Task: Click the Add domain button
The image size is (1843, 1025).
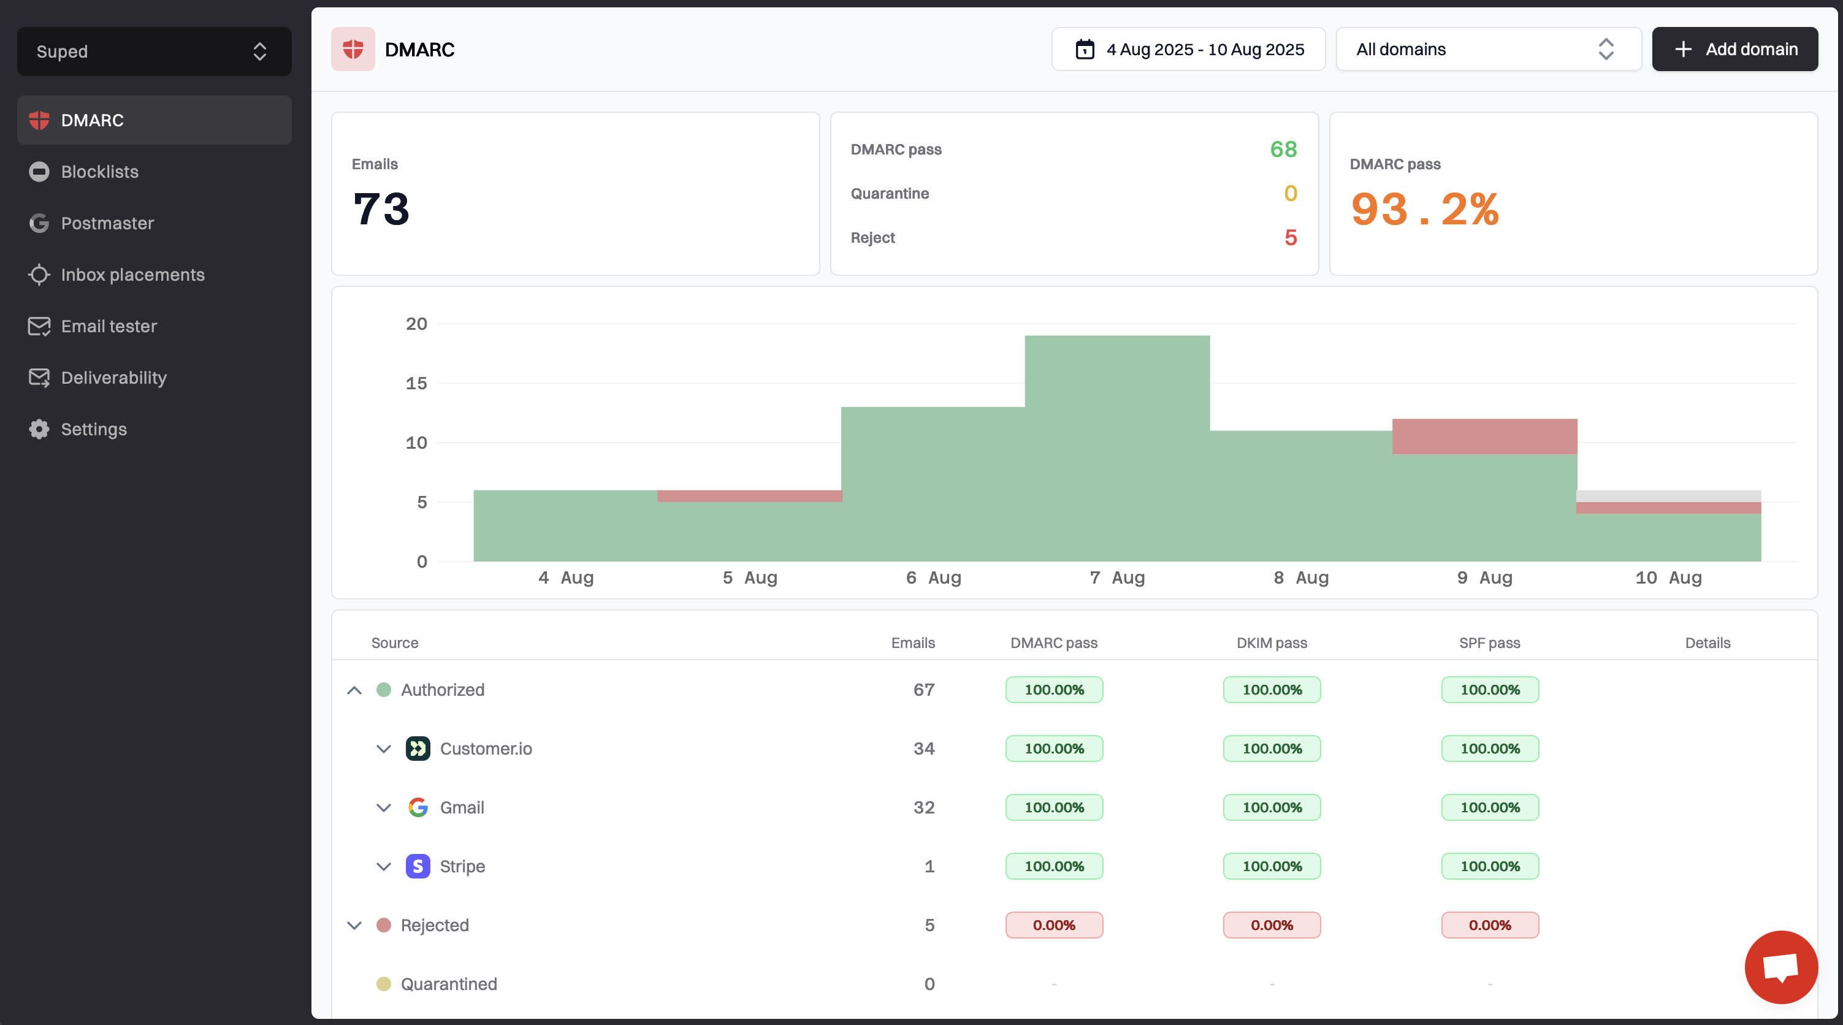Action: pos(1734,50)
